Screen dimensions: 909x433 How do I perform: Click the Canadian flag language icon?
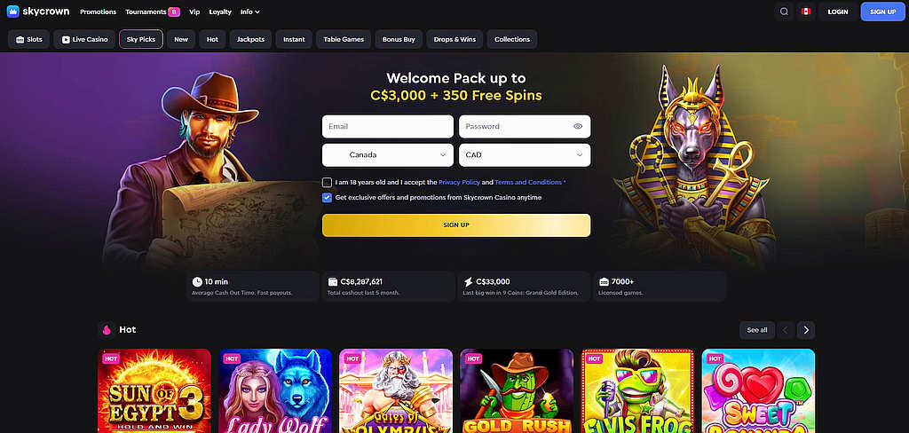805,12
